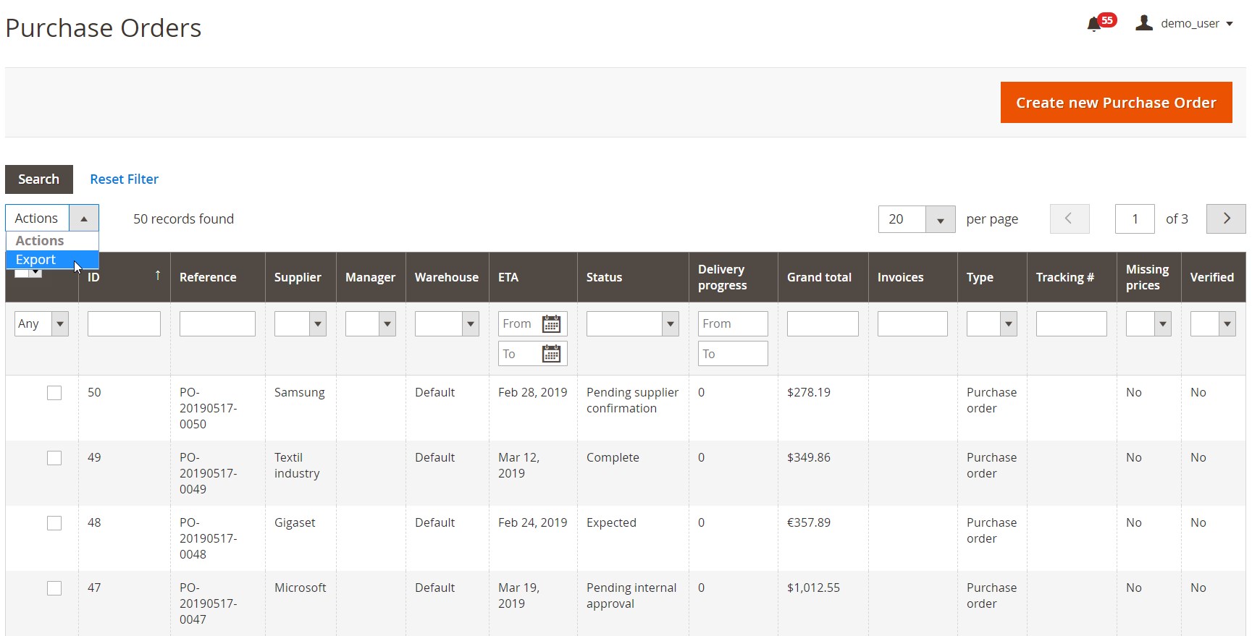The width and height of the screenshot is (1252, 636).
Task: Focus the Grand total filter field
Action: pyautogui.click(x=823, y=323)
